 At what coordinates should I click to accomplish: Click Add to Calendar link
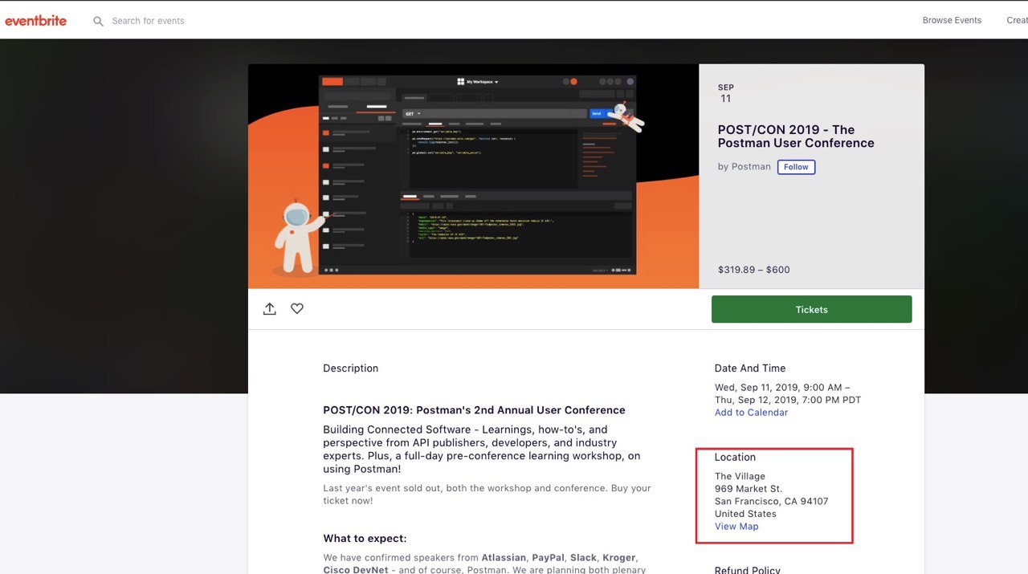click(751, 413)
